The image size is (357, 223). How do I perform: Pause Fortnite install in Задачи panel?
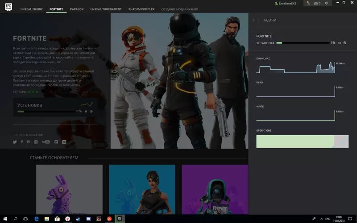pos(340,43)
